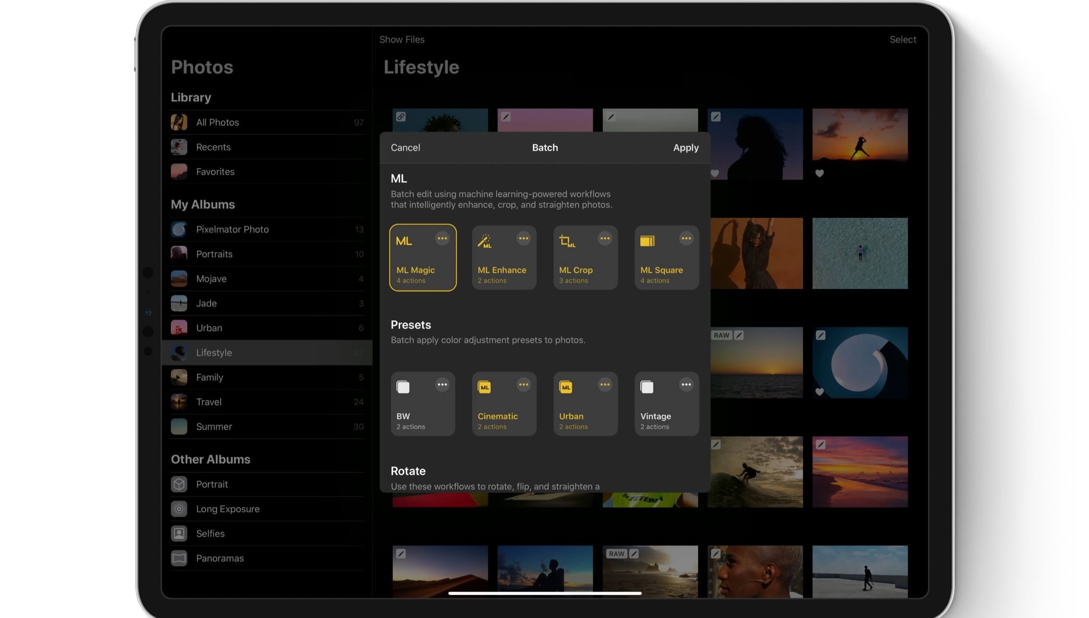Open the blue circular architecture photo
The width and height of the screenshot is (1089, 618).
click(x=860, y=362)
